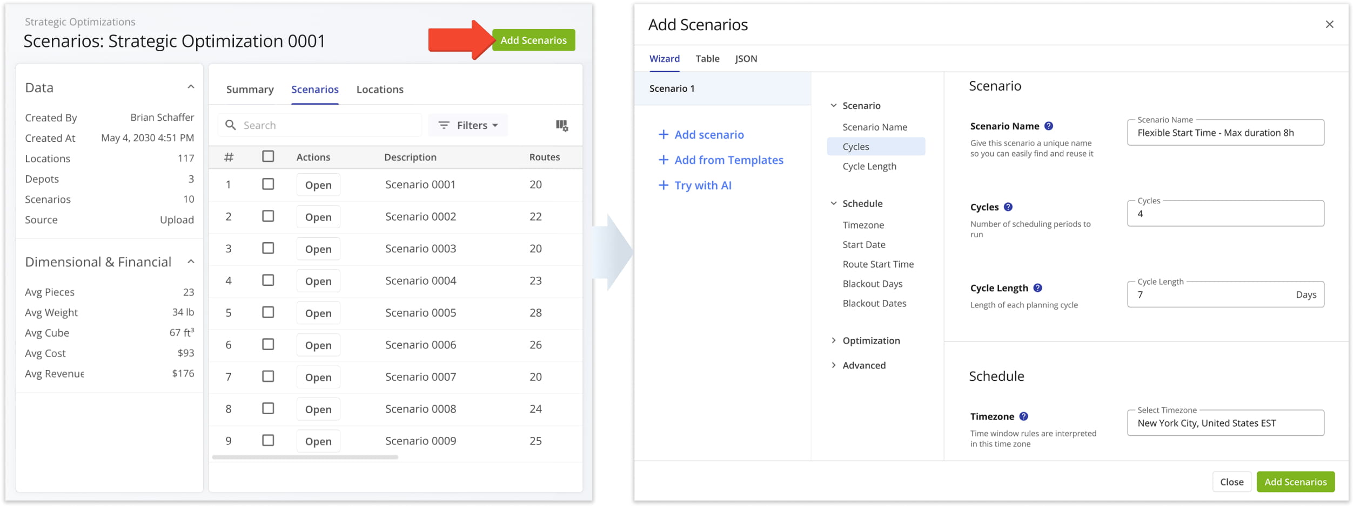
Task: Click the Cycles input field
Action: 1225,214
